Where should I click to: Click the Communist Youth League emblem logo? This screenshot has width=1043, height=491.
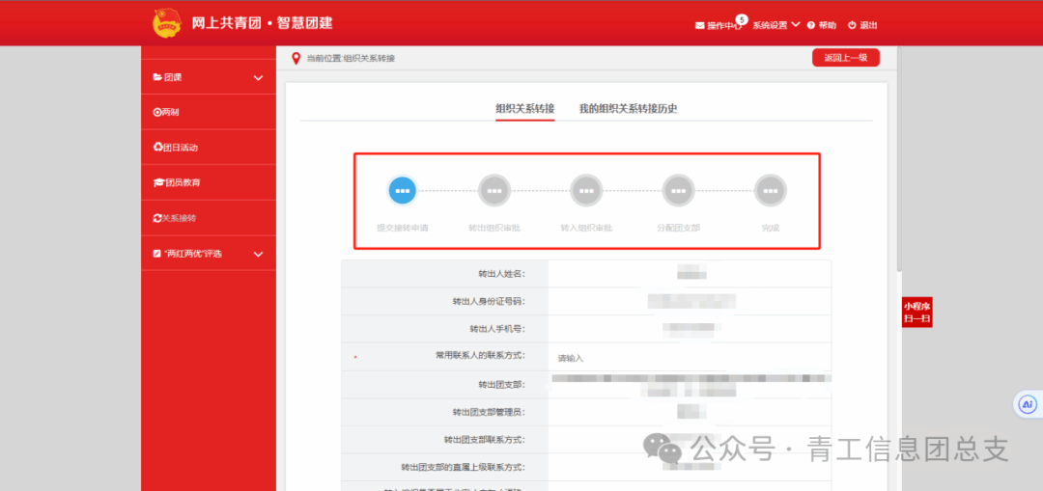click(x=167, y=23)
